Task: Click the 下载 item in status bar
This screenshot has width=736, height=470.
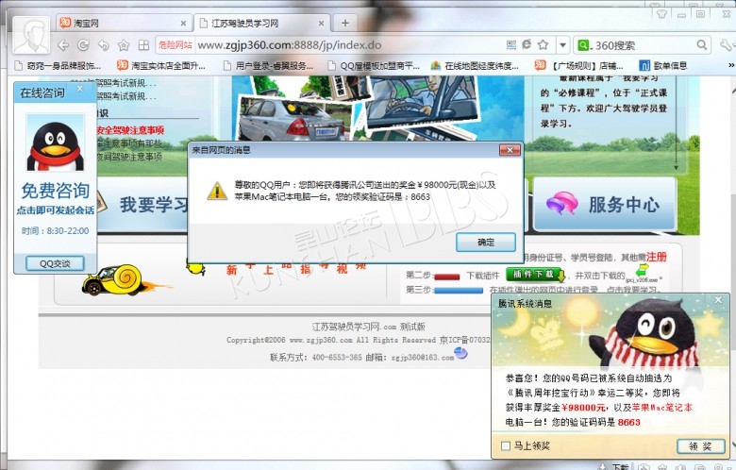Action: click(615, 466)
